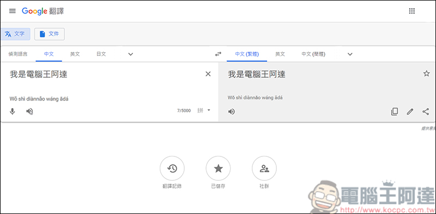Share the translation
The height and width of the screenshot is (214, 436).
[x=426, y=112]
